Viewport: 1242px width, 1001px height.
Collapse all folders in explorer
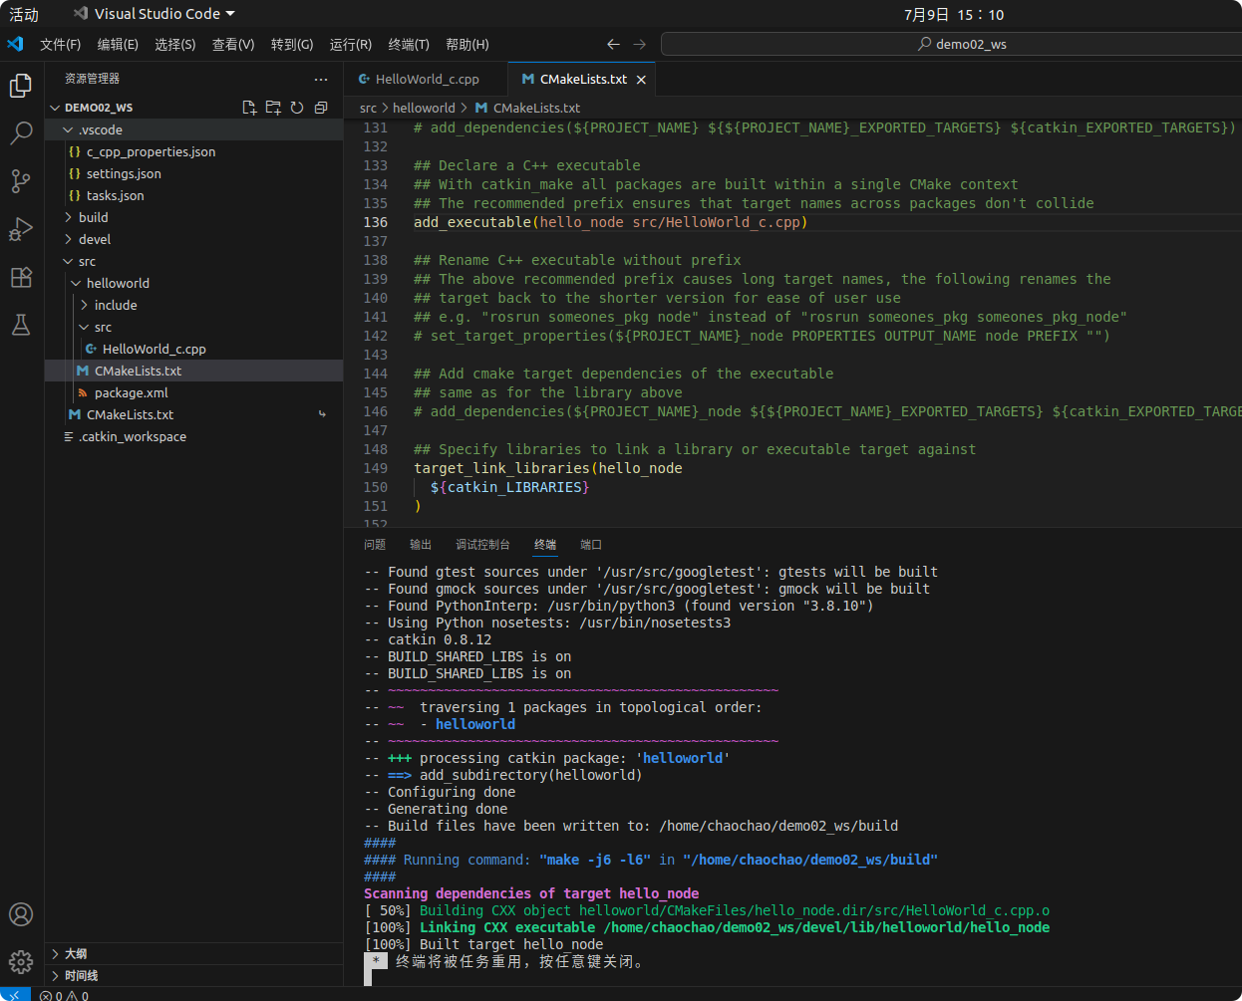coord(321,108)
